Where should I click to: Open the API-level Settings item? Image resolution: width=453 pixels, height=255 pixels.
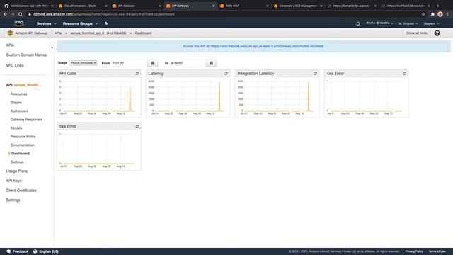click(x=17, y=162)
